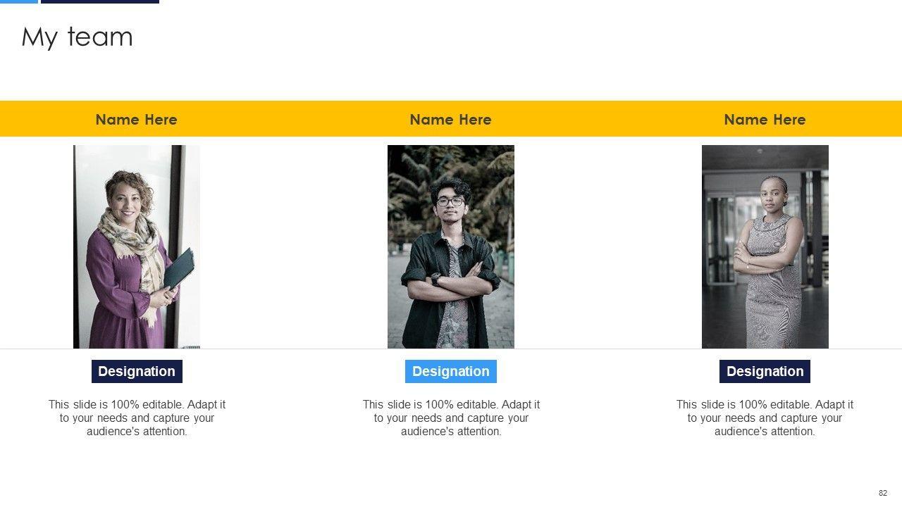Select the right "Name Here" heading

point(765,120)
